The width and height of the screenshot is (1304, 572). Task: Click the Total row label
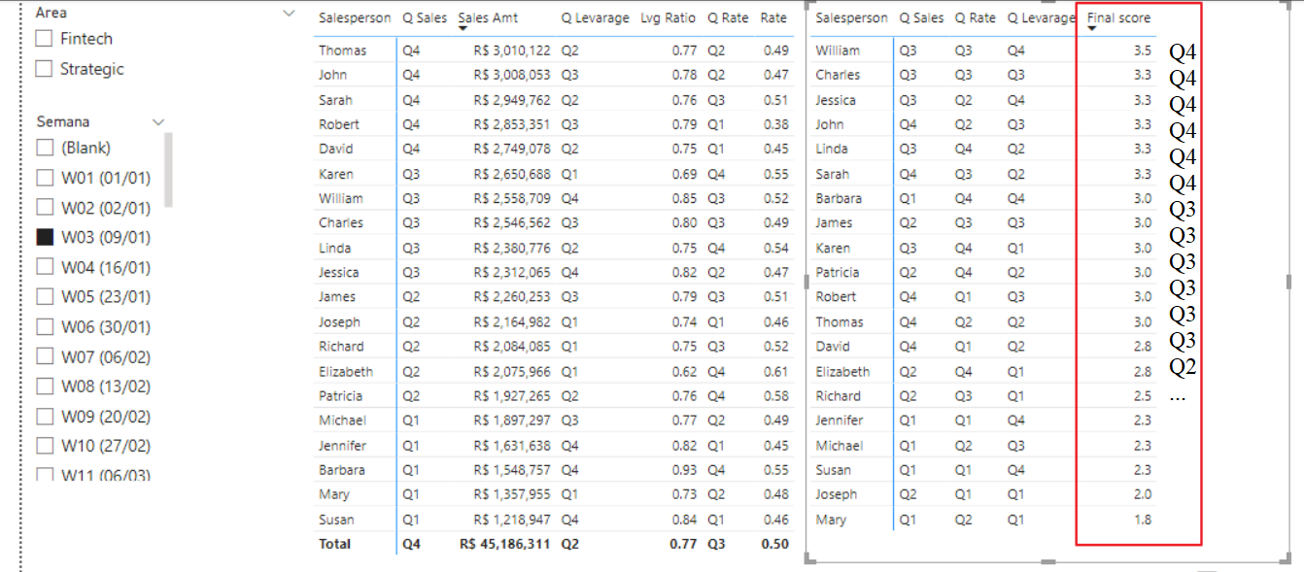pyautogui.click(x=334, y=544)
